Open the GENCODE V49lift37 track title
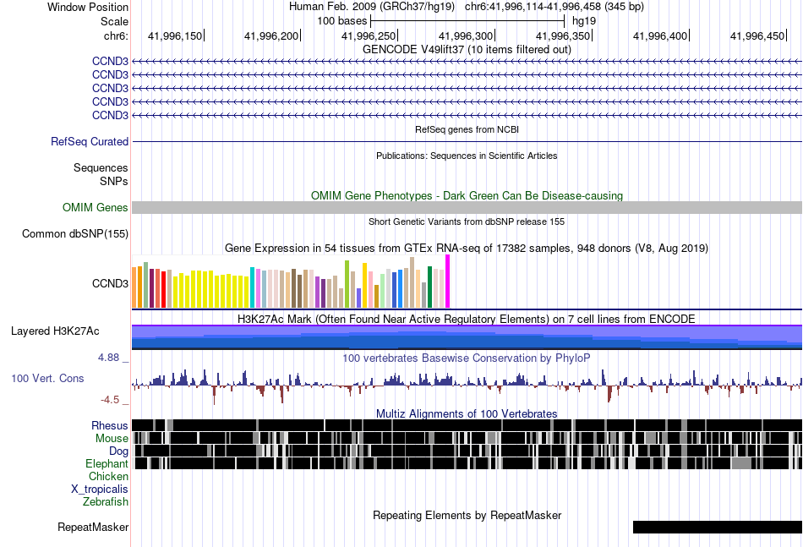Viewport: 803px width, 547px height. tap(467, 49)
